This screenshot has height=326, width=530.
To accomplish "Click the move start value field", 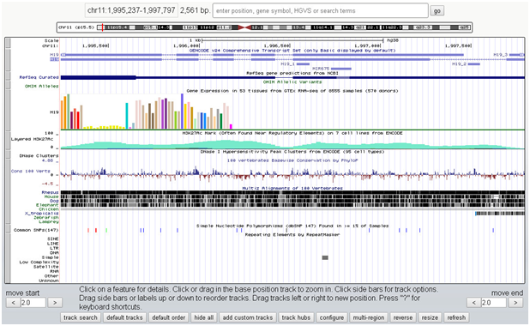I will point(33,303).
